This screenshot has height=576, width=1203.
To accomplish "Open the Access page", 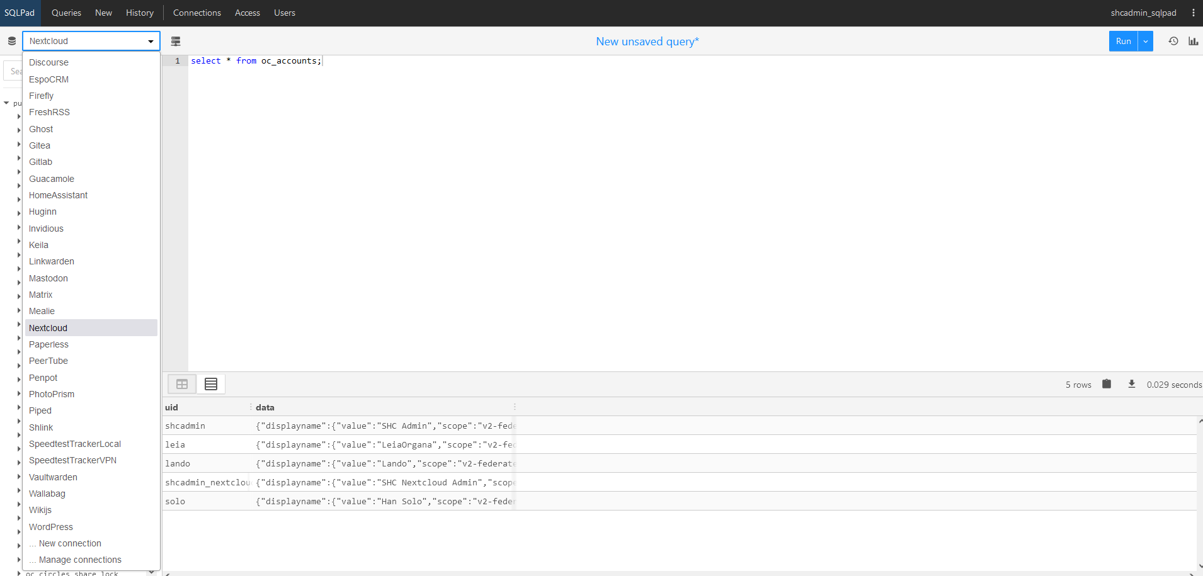I will pos(248,13).
